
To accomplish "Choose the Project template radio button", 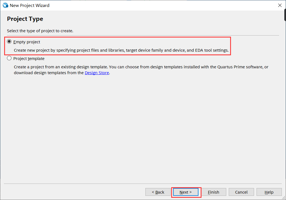I will point(9,58).
